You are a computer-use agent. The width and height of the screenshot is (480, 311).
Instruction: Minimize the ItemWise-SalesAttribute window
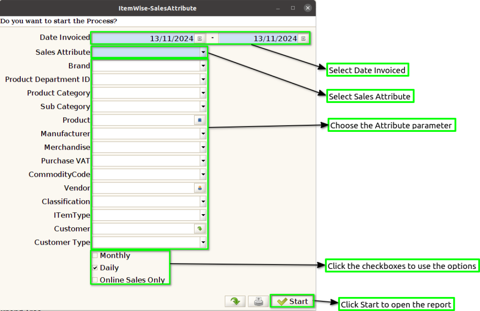tap(278, 8)
